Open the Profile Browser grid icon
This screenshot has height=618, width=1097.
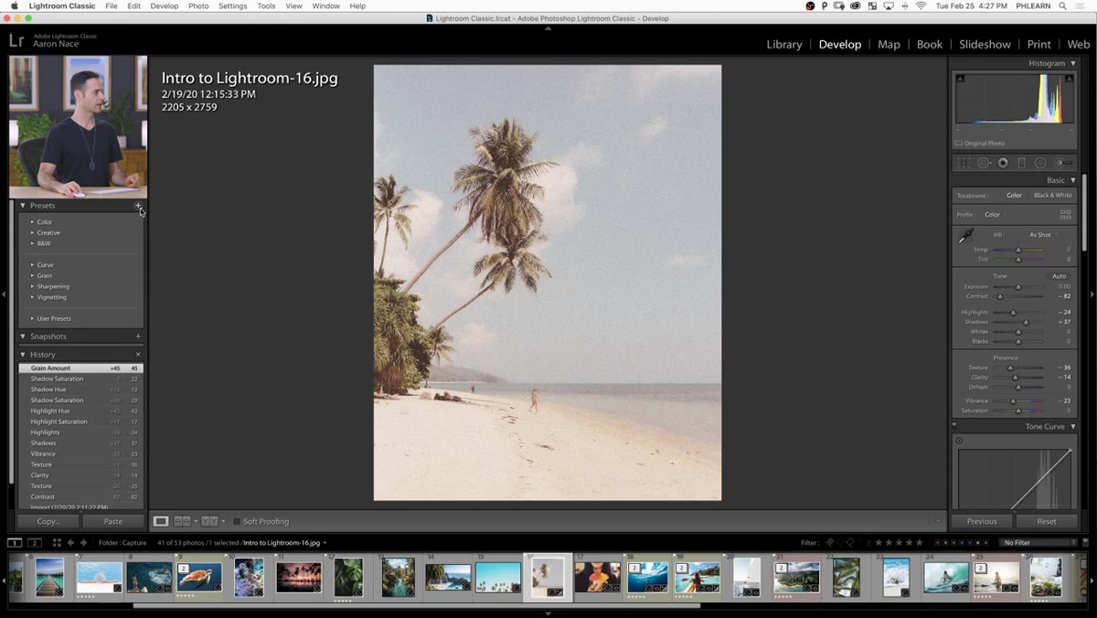[x=1065, y=214]
